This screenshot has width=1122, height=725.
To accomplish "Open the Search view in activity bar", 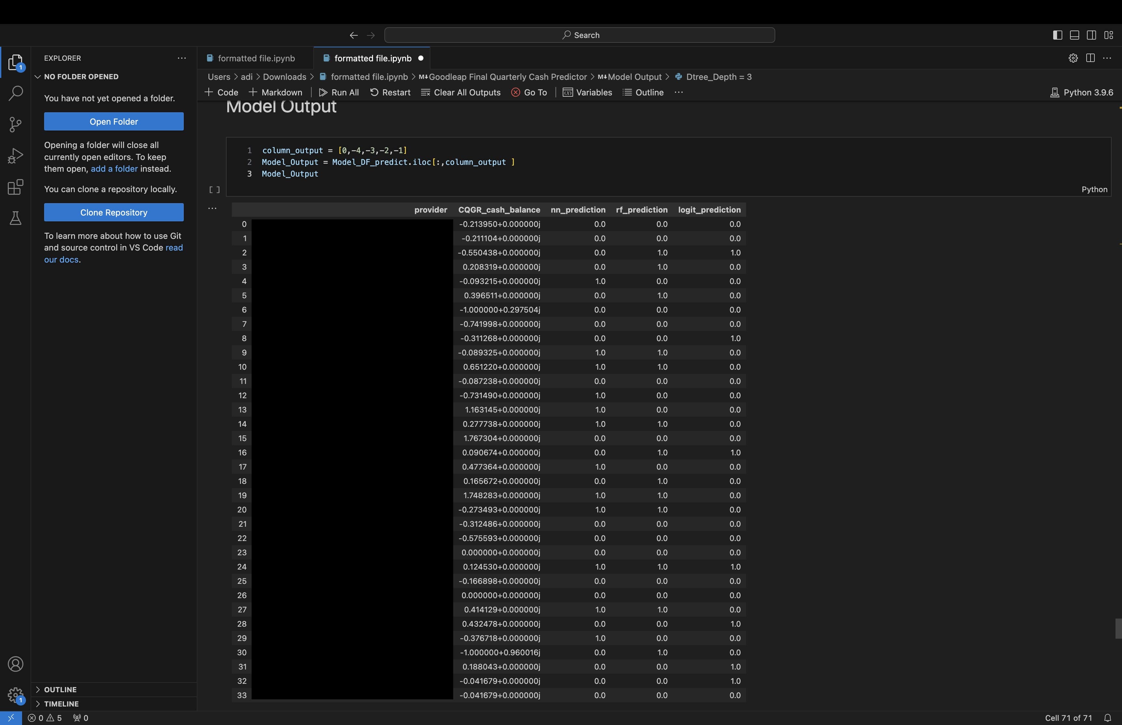I will click(x=16, y=93).
